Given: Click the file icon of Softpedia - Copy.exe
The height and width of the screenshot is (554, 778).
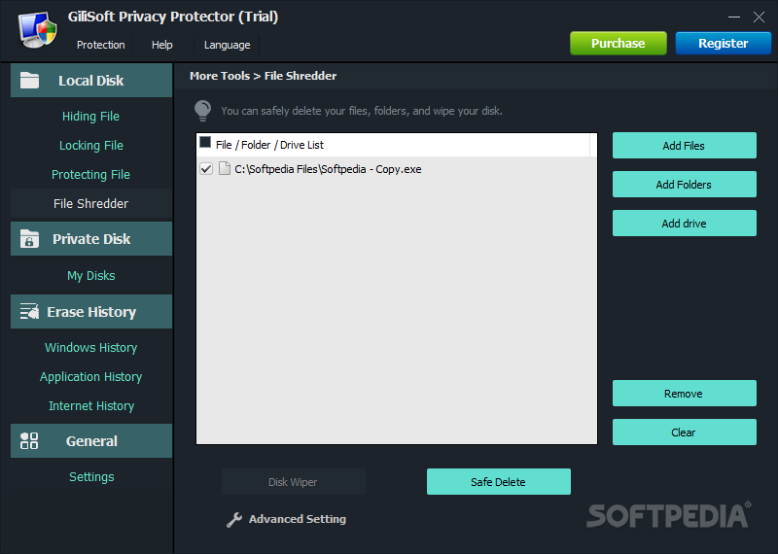Looking at the screenshot, I should point(225,169).
